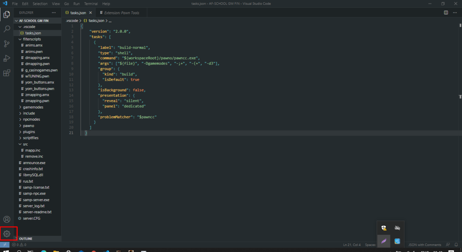Open anims.pwn file

coord(37,52)
